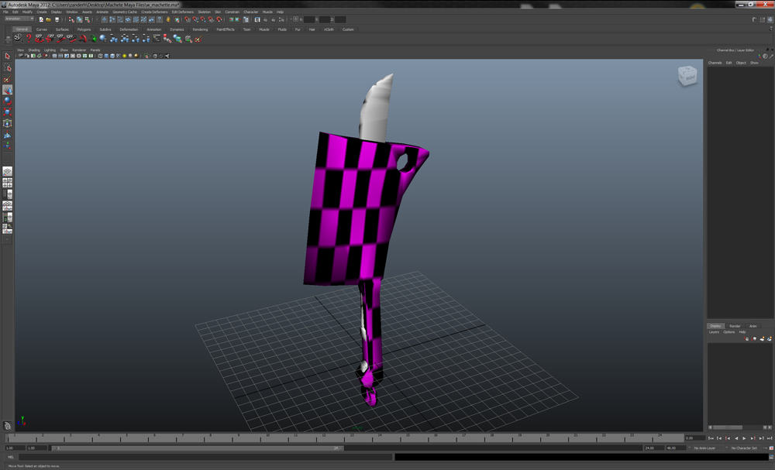This screenshot has height=470, width=775.
Task: Select the Show Manipulator tool
Action: click(x=8, y=146)
